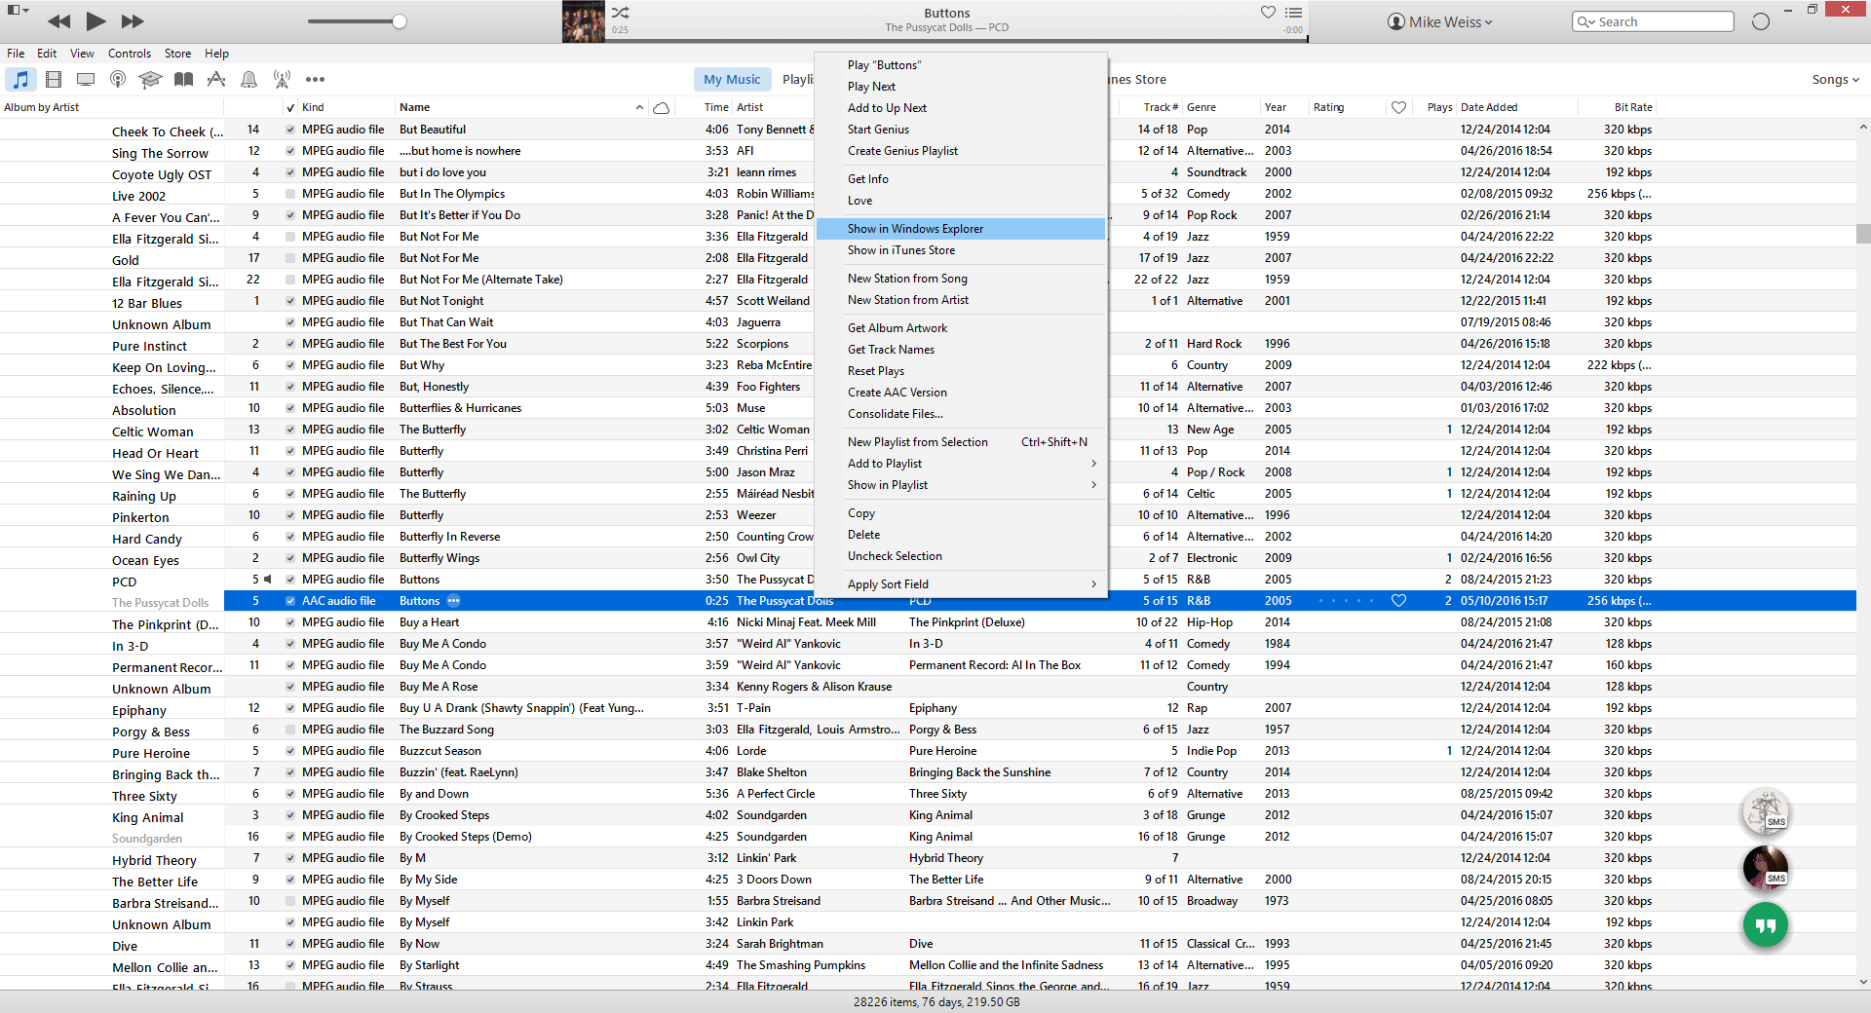Open the Up Next list icon
1871x1013 pixels.
(1293, 13)
